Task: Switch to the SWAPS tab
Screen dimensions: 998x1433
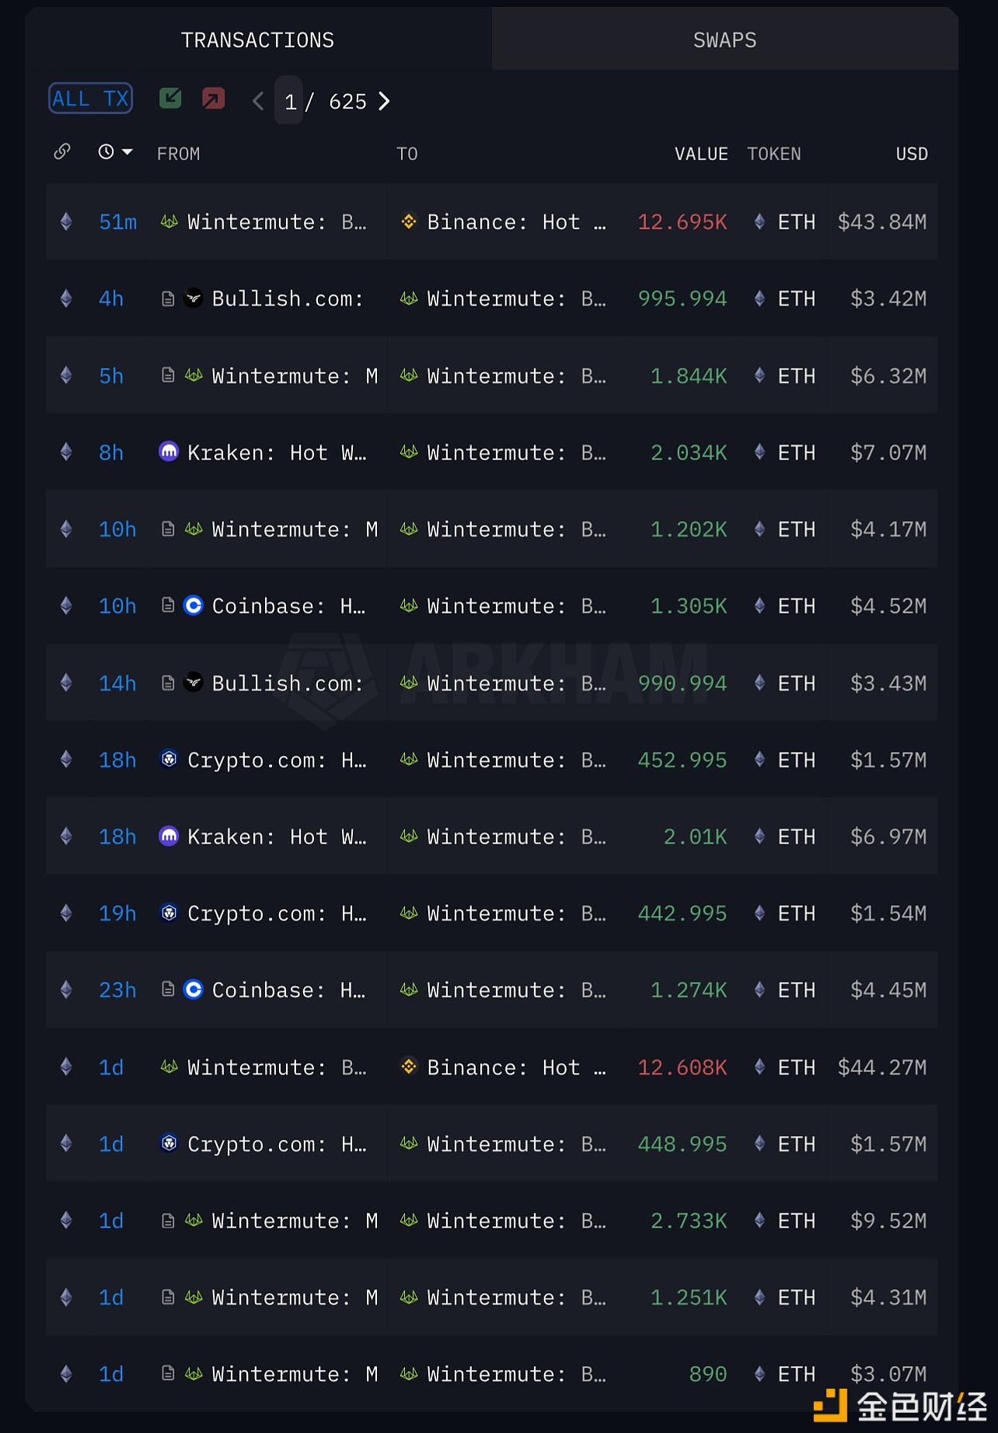Action: tap(724, 40)
